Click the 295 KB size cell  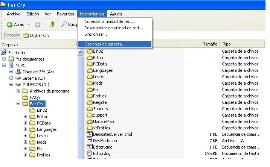pyautogui.click(x=211, y=153)
